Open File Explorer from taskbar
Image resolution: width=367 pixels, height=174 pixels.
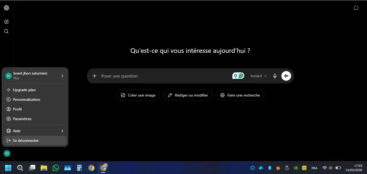[44, 168]
